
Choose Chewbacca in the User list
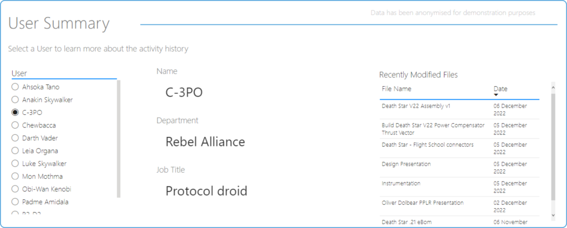pos(15,125)
